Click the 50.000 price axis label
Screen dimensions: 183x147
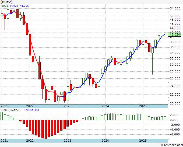pos(175,16)
